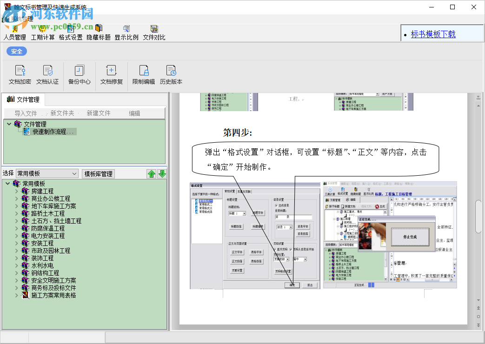Viewport: 485px width, 344px height.
Task: Select 快速制作流程 document icon
Action: tap(27, 132)
